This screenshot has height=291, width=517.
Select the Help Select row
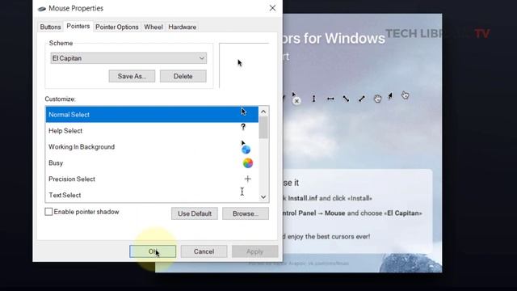152,131
